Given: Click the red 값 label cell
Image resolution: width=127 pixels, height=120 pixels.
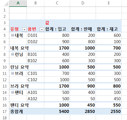Looking at the screenshot, I should (47, 23).
